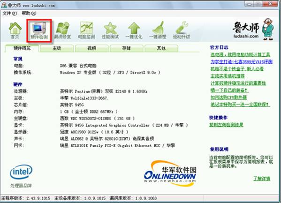Click the 主设备库版本 1.0.9.1015 status text
This screenshot has height=203, width=281.
[x=80, y=198]
